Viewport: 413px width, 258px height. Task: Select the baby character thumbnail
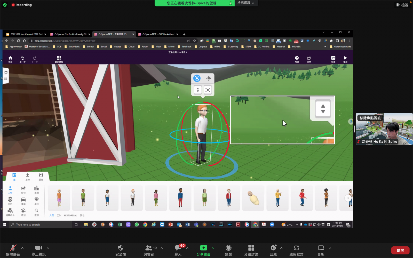[x=253, y=198]
